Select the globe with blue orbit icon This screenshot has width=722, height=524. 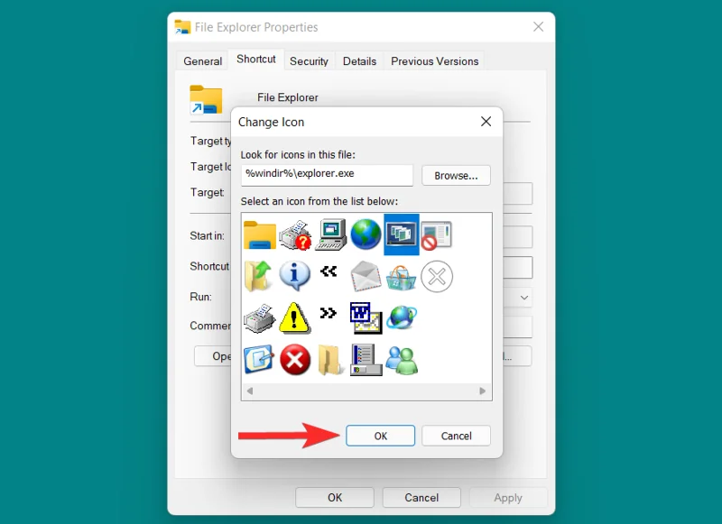pyautogui.click(x=402, y=317)
